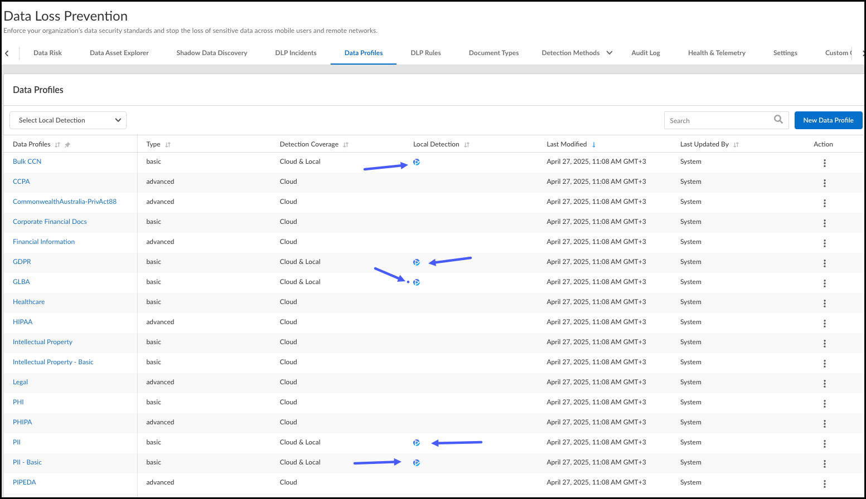The image size is (866, 499).
Task: Open the Intellectual Property - Basic profile
Action: [x=53, y=362]
